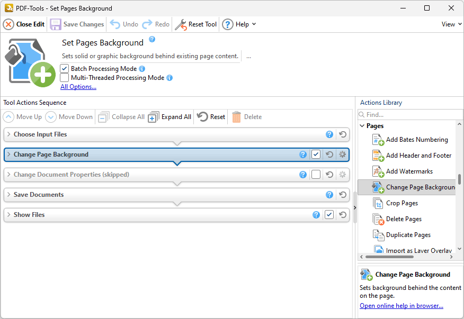Show info about Multi-Threaded Processing Mode

[x=169, y=78]
